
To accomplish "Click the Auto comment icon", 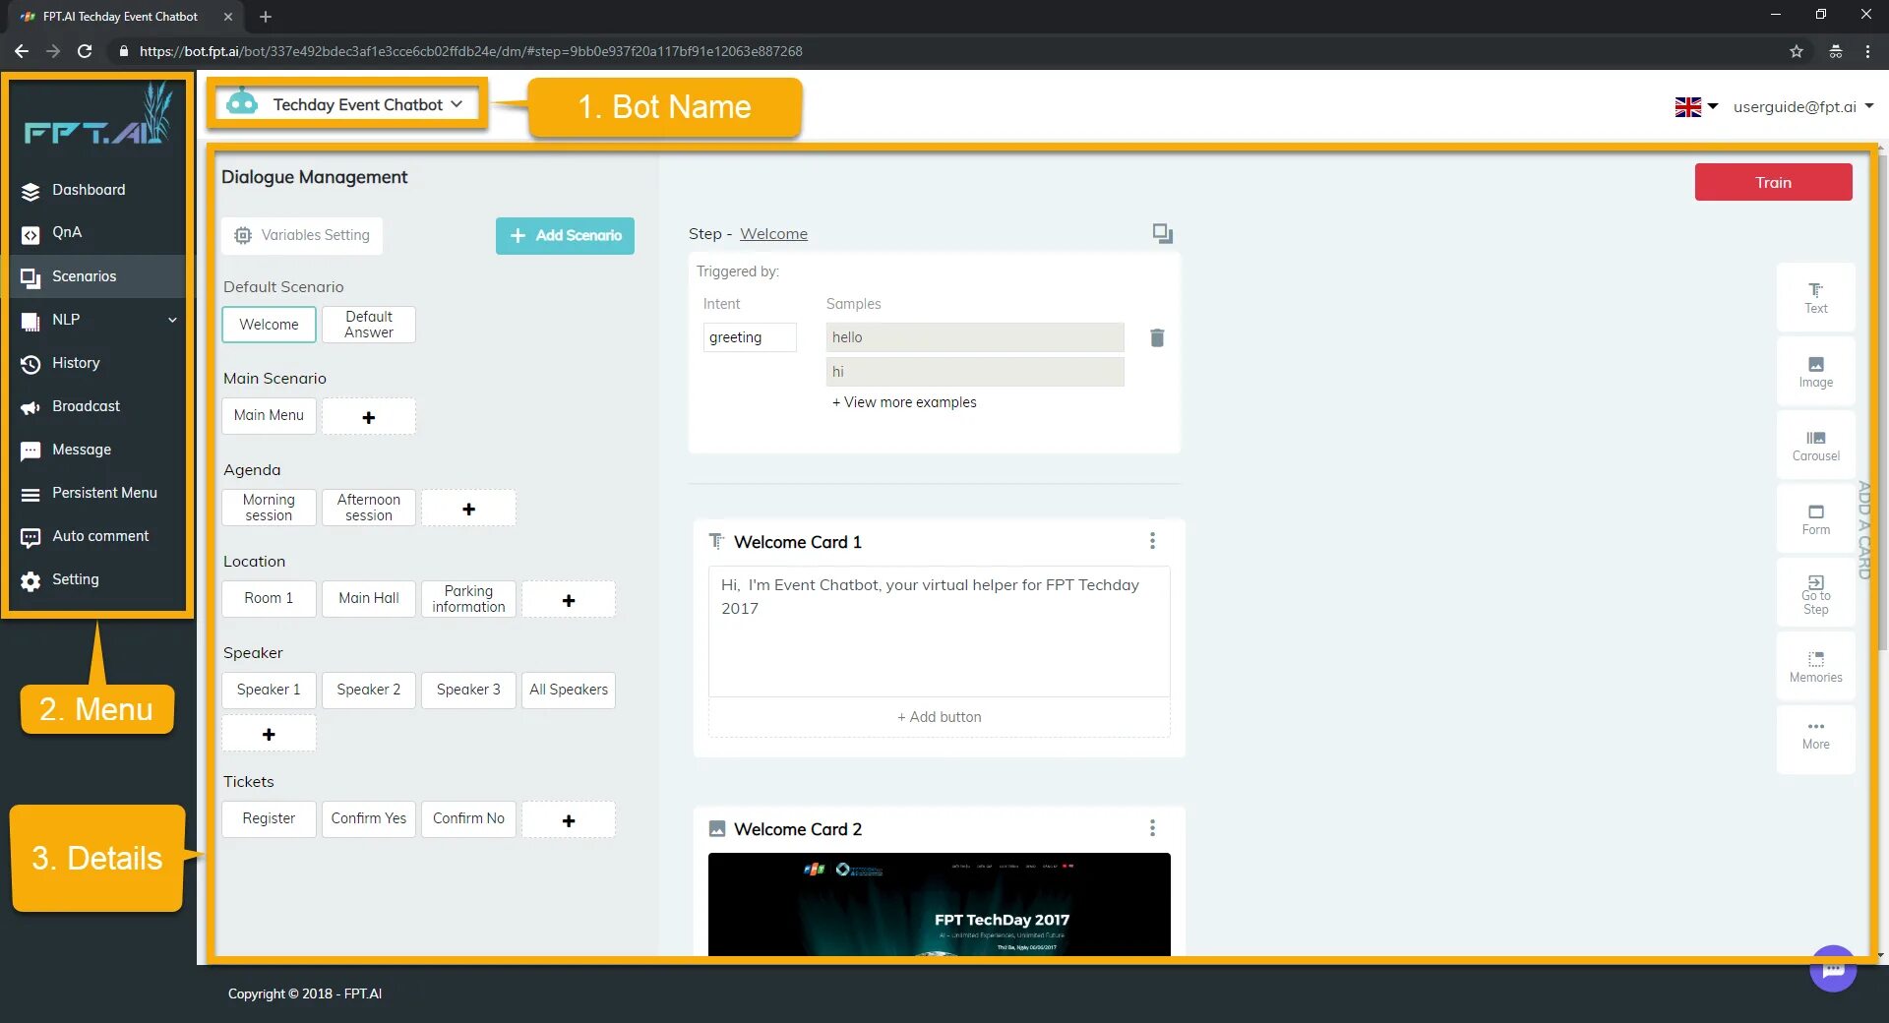I will pyautogui.click(x=30, y=537).
